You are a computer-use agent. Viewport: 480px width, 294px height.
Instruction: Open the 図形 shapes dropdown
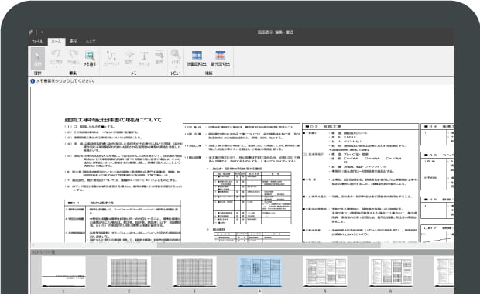pyautogui.click(x=129, y=58)
